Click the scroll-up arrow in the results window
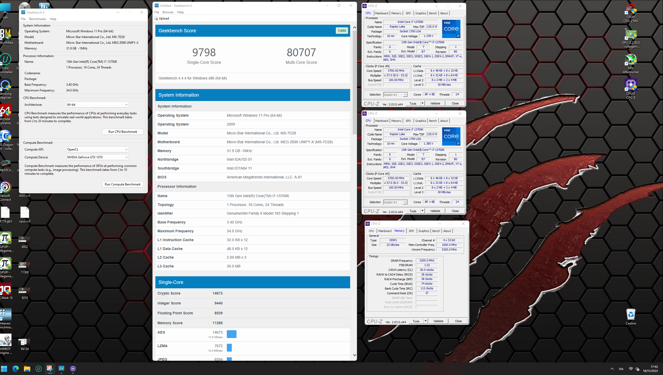The height and width of the screenshot is (375, 663). point(355,27)
